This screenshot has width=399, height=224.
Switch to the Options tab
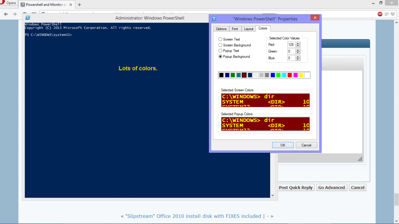221,29
